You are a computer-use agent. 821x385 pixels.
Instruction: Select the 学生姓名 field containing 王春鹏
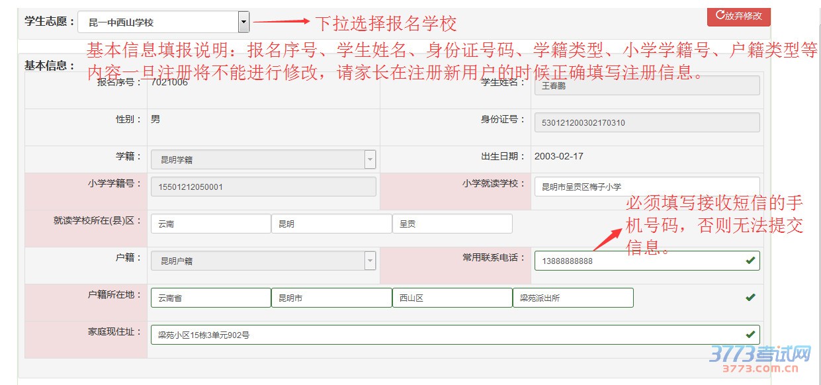646,85
